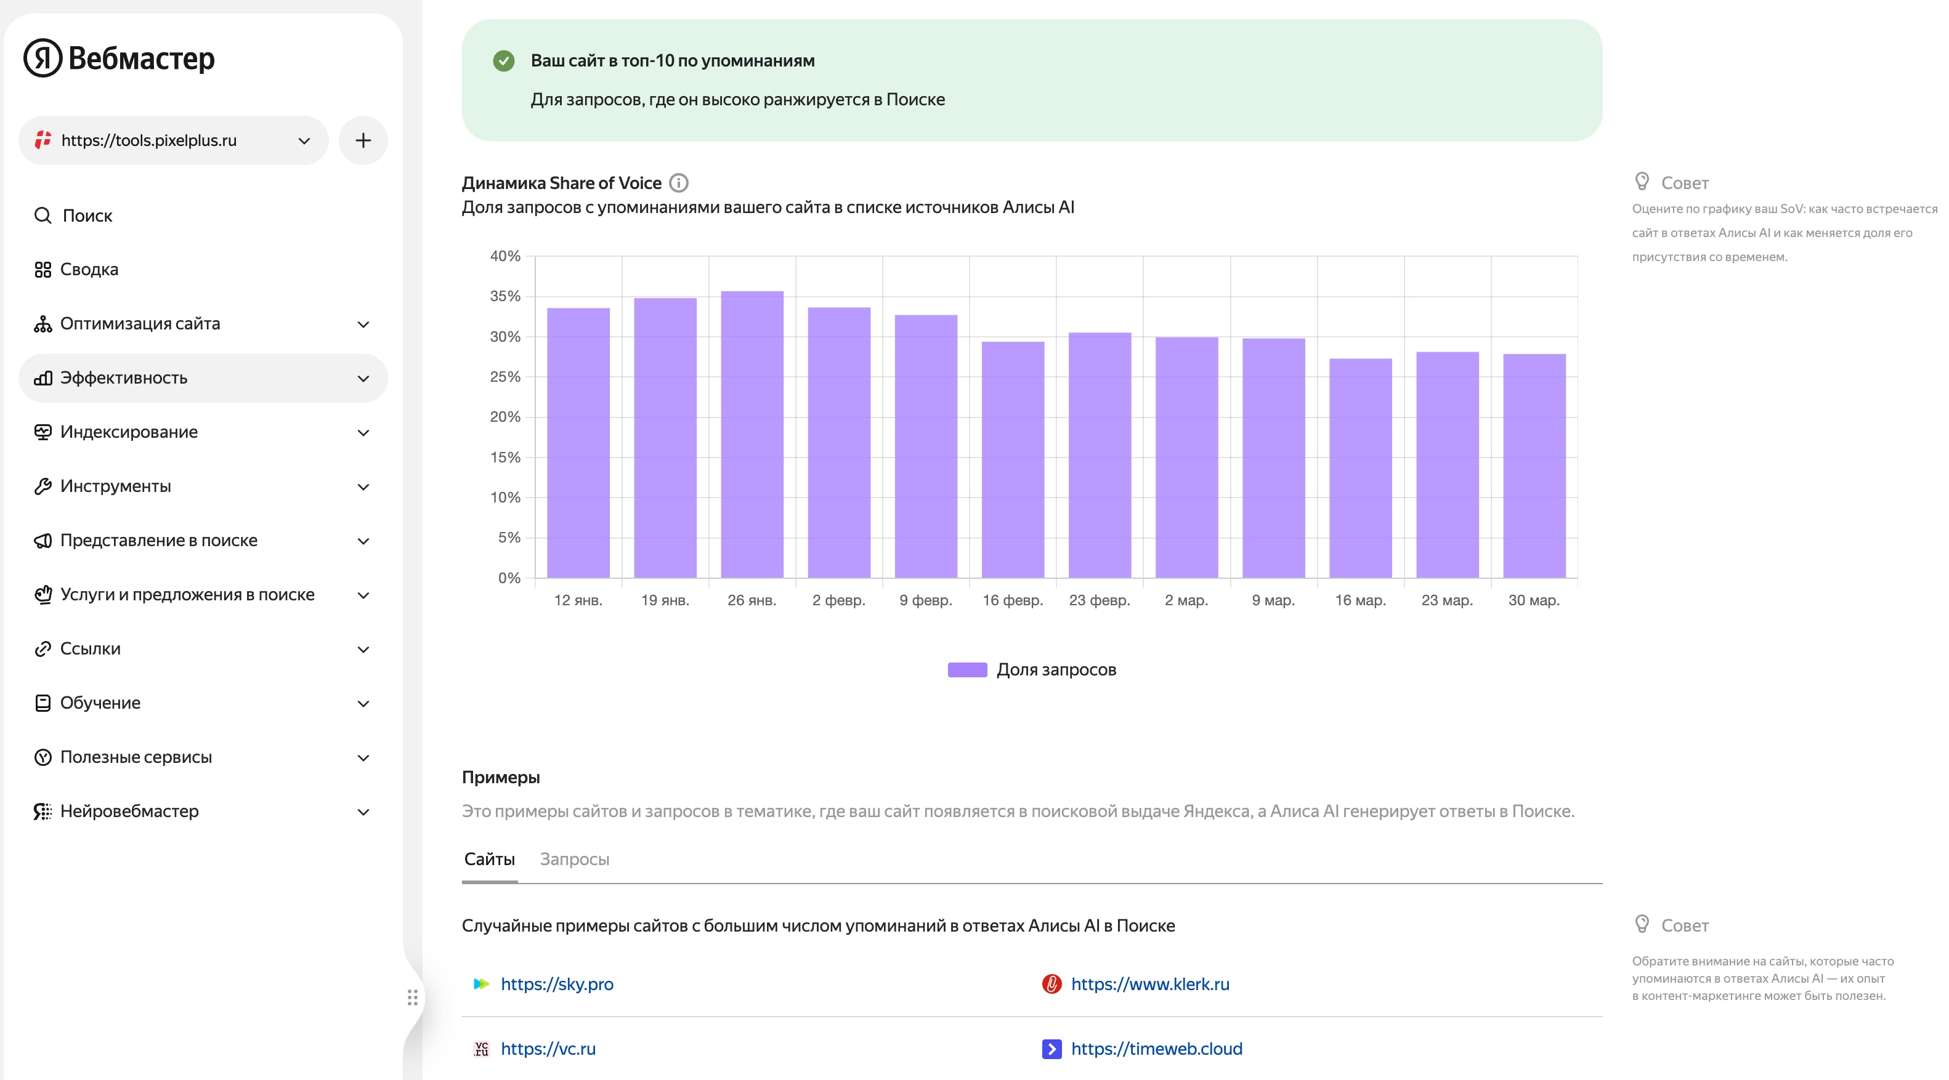Screen dimensions: 1949x1080
Task: Click the Нейровебмастер icon
Action: (x=43, y=812)
